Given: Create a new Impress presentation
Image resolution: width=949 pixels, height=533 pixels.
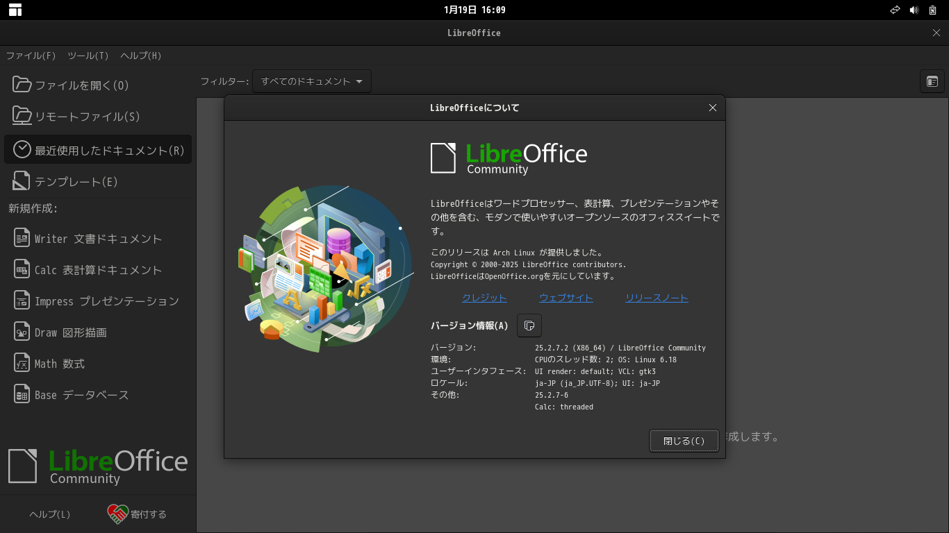Looking at the screenshot, I should click(97, 301).
